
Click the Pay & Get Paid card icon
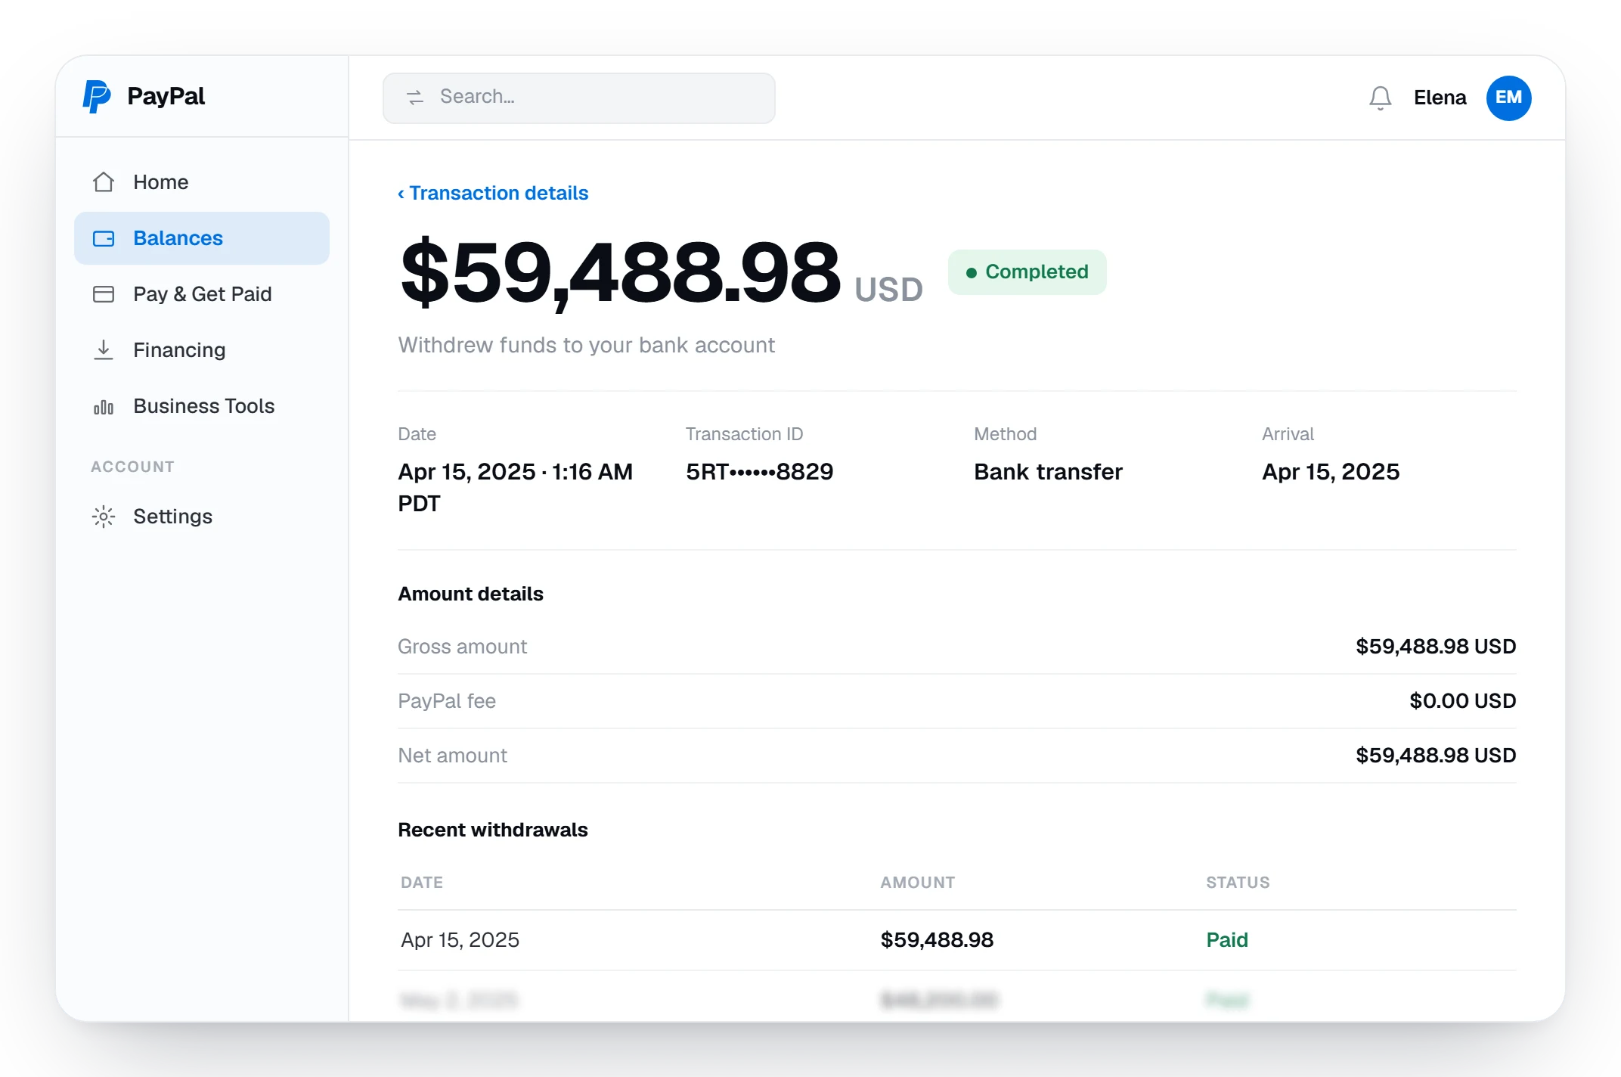(104, 294)
